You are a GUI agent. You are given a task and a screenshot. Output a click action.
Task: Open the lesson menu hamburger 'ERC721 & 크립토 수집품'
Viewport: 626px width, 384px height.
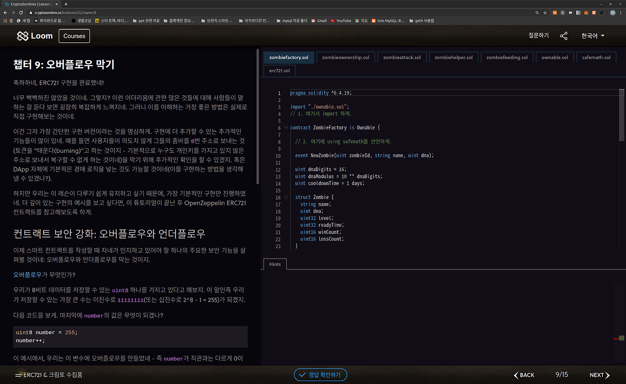pyautogui.click(x=48, y=375)
